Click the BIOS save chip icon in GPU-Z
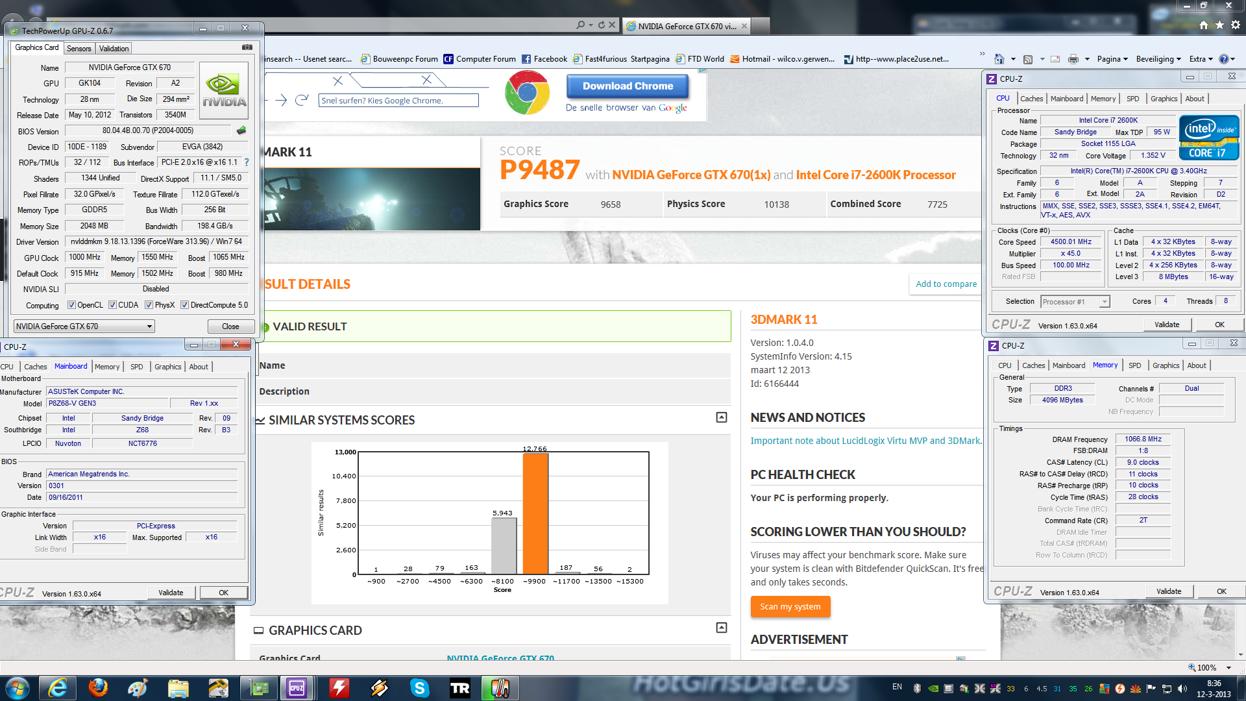 click(x=241, y=130)
